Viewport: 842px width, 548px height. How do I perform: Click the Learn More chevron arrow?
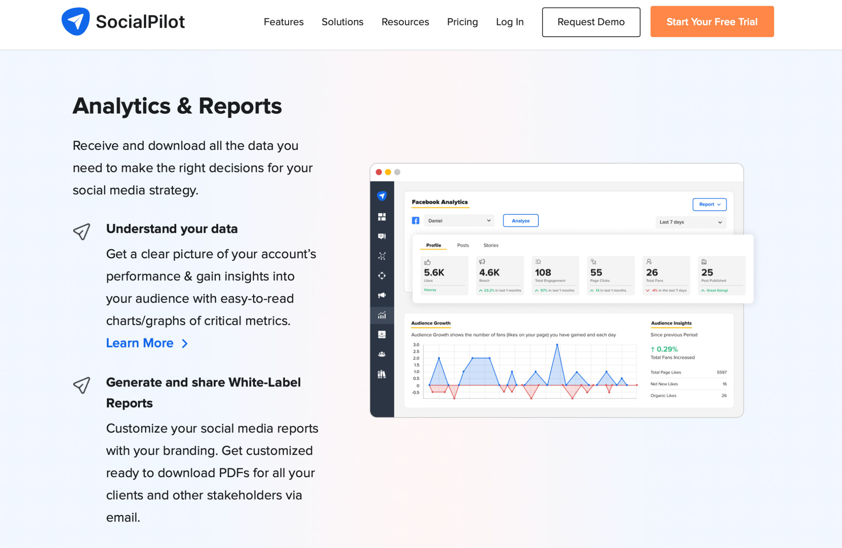tap(184, 344)
